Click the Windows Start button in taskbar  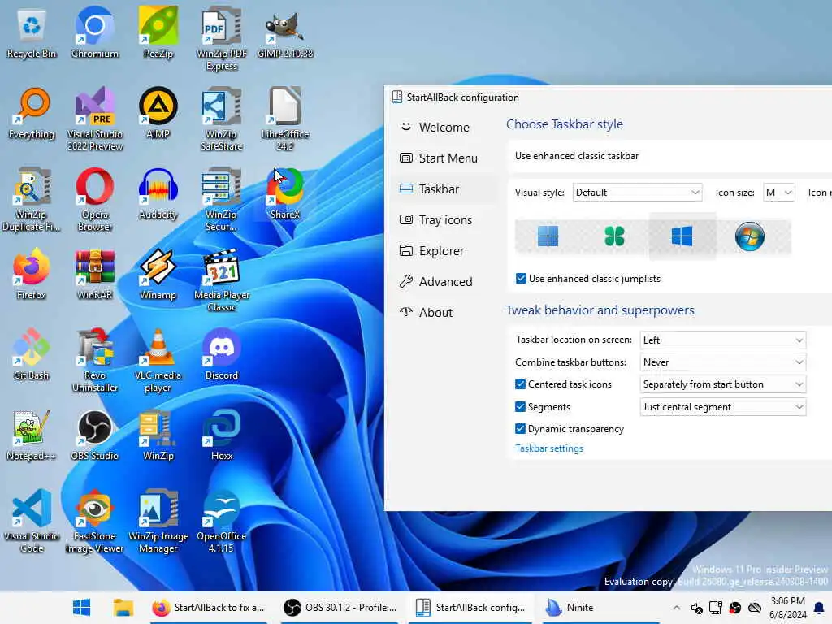tap(82, 608)
